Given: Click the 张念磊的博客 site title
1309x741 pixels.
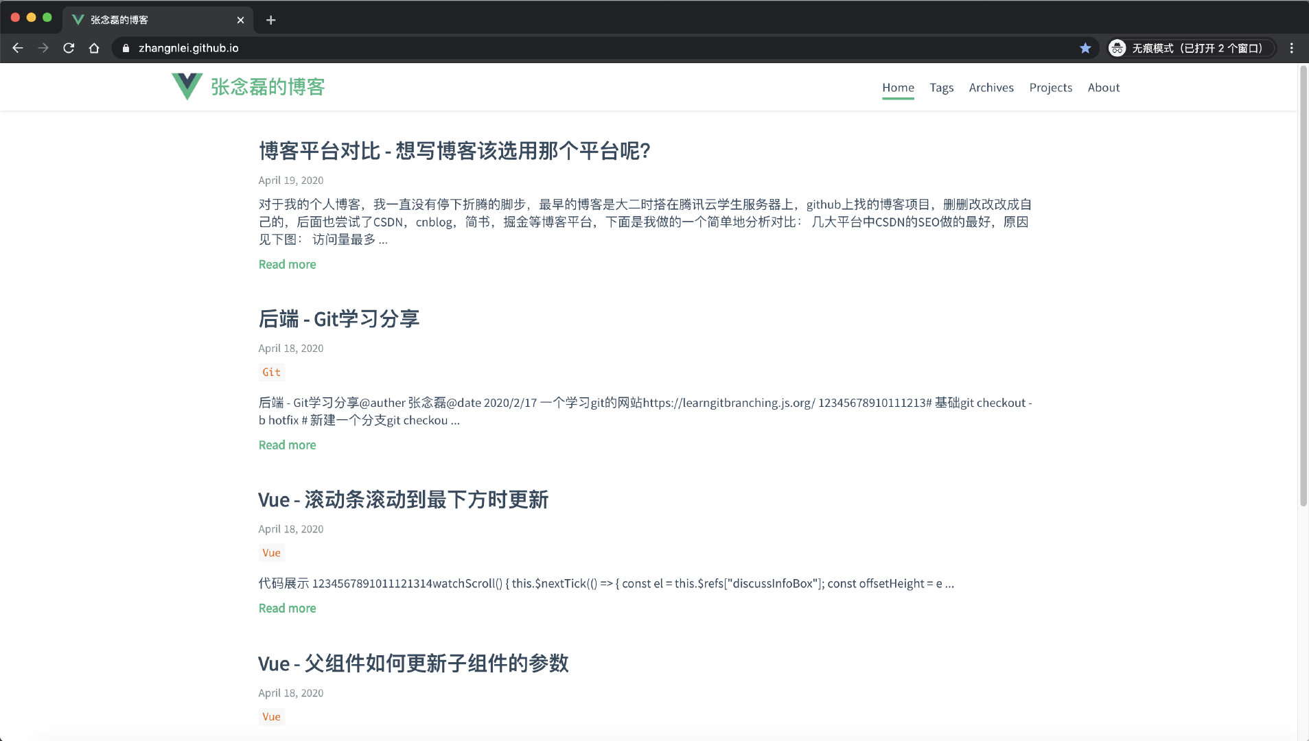Looking at the screenshot, I should (x=268, y=86).
